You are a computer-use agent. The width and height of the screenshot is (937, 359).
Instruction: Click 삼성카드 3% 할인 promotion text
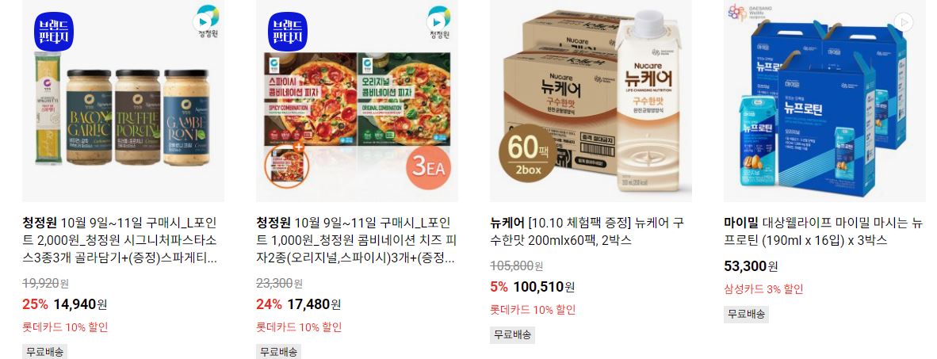tap(763, 289)
